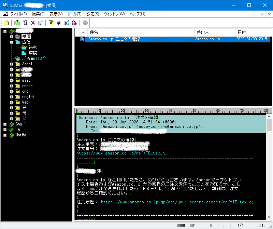Select the 受信 folder label

point(26,37)
